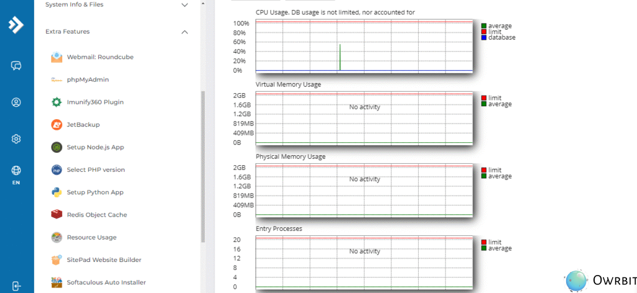Click the Webmail Roundcube envelope icon
Image resolution: width=637 pixels, height=293 pixels.
coord(57,57)
